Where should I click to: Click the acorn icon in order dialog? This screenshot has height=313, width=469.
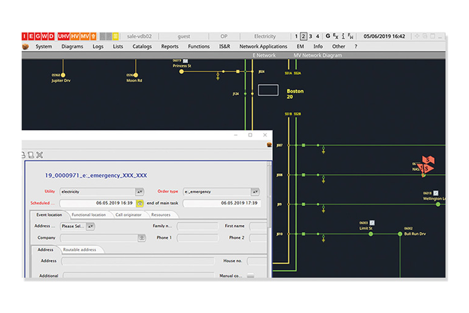[x=269, y=145]
